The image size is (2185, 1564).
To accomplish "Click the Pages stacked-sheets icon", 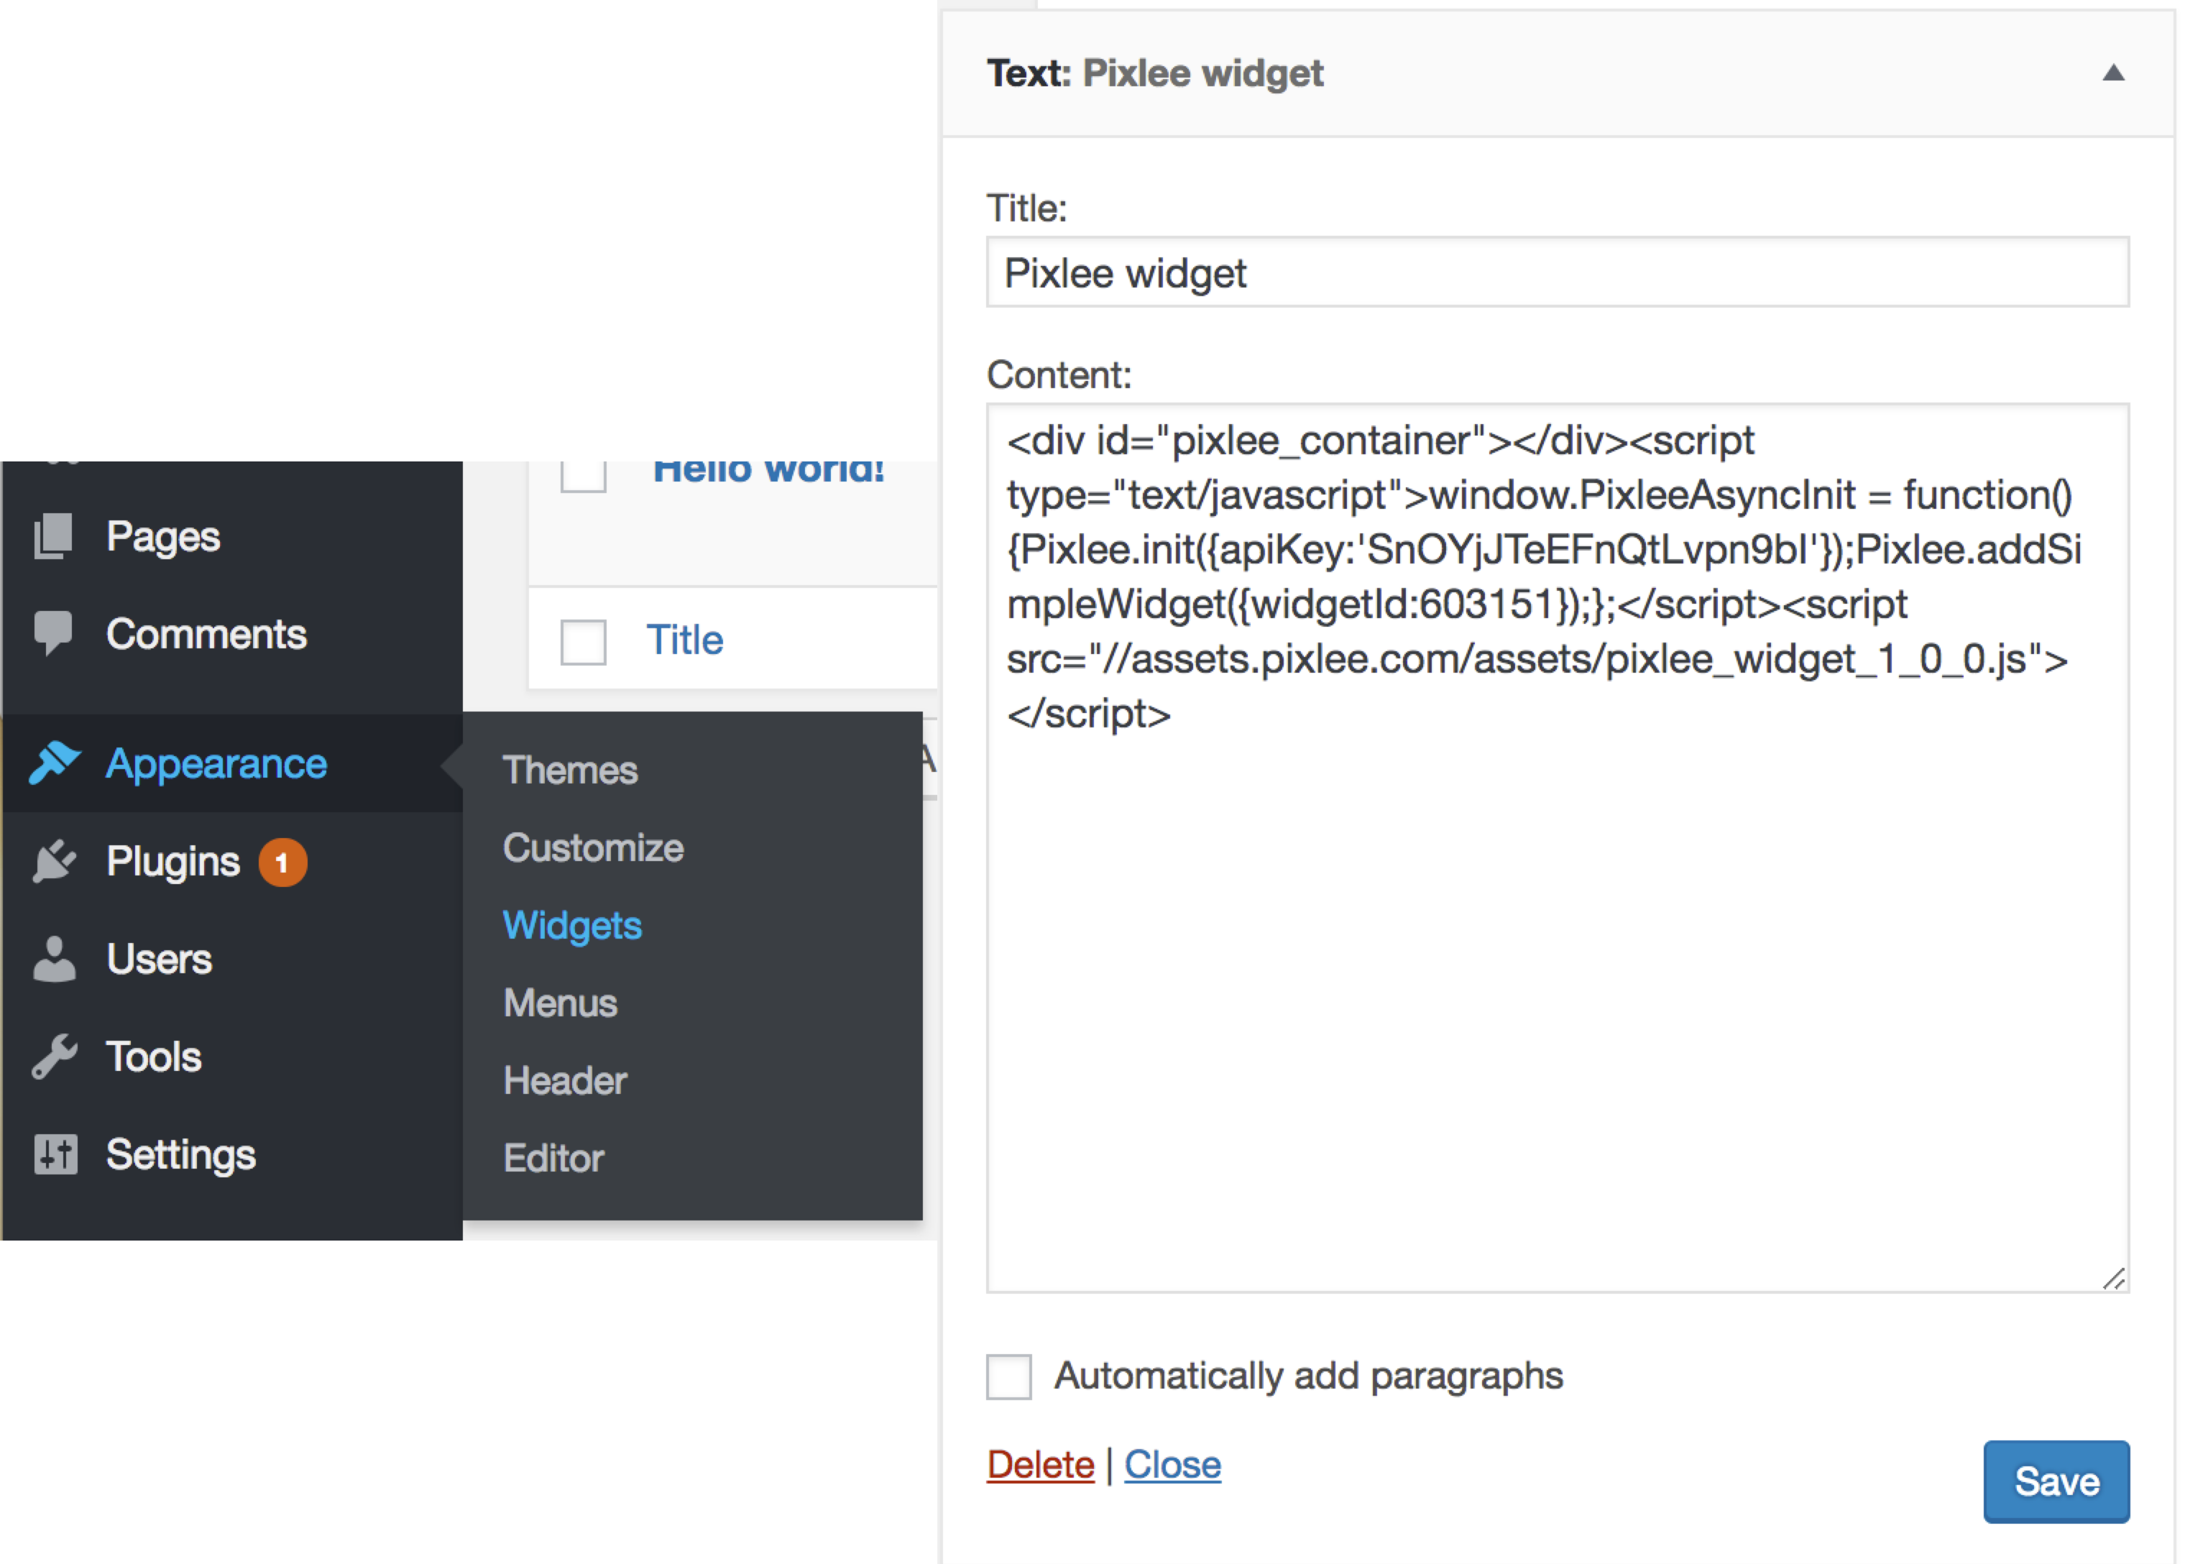I will coord(54,535).
